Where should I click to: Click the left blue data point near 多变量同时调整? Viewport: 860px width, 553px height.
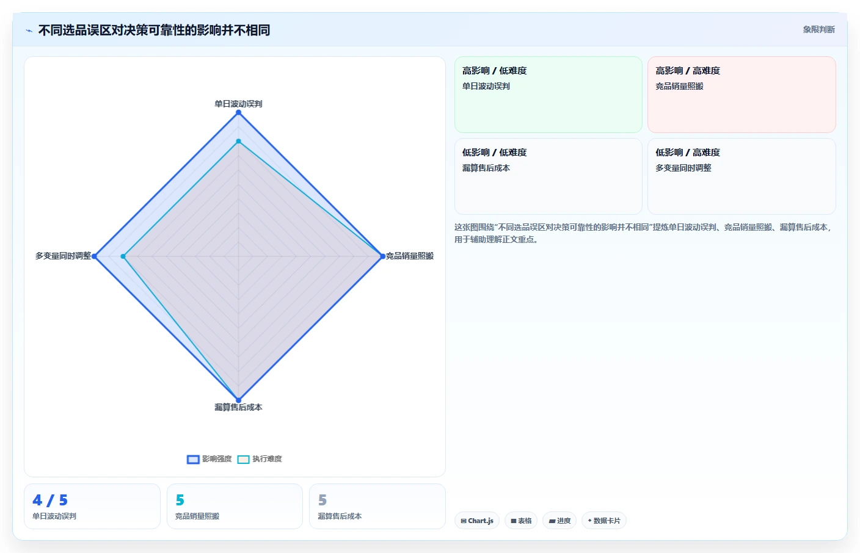[94, 256]
